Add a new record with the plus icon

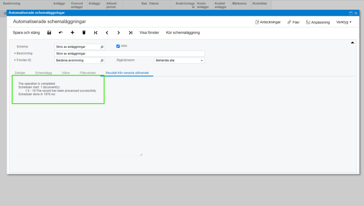72,33
